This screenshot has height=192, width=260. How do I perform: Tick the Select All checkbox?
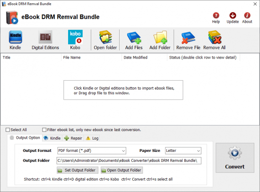(8, 130)
